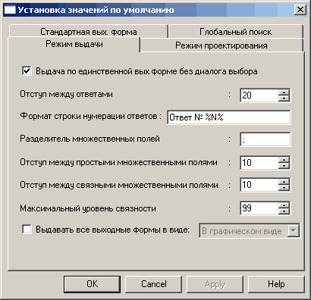Decrease Максимальный уровень связности value
311x300 pixels.
click(284, 211)
